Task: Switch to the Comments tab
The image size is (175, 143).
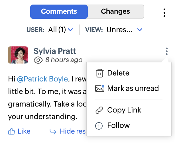Action: point(59,12)
